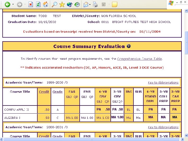Screen dimensions: 188x141
Task: Click the gray Forward arrow button
Action: [x=19, y=4]
